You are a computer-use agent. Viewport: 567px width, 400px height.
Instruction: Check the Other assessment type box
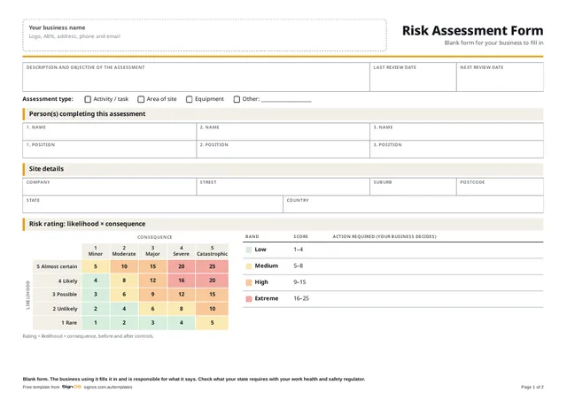[x=237, y=99]
